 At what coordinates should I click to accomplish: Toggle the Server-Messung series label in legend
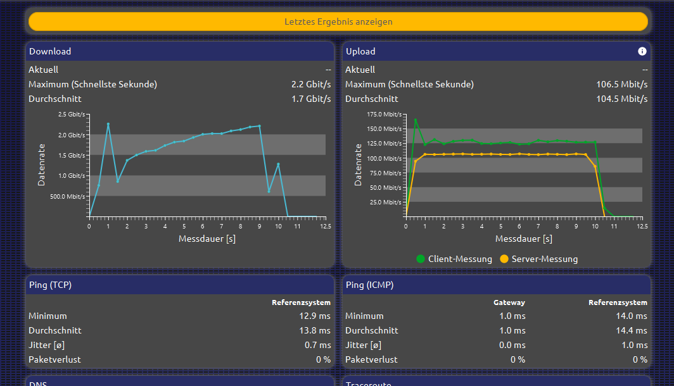click(544, 259)
